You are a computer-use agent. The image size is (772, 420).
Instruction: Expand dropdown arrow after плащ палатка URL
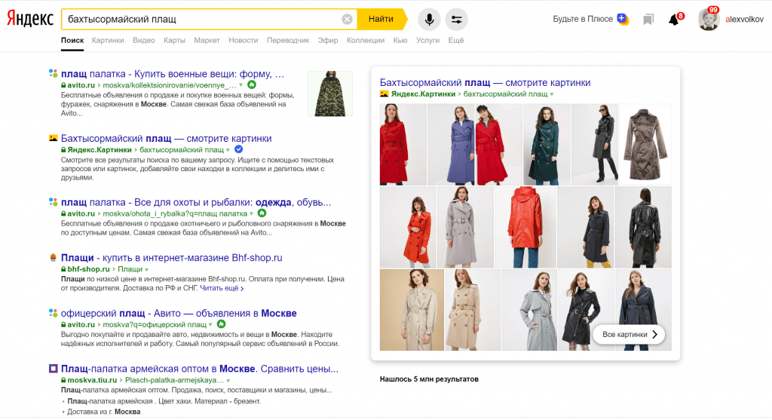pos(252,213)
